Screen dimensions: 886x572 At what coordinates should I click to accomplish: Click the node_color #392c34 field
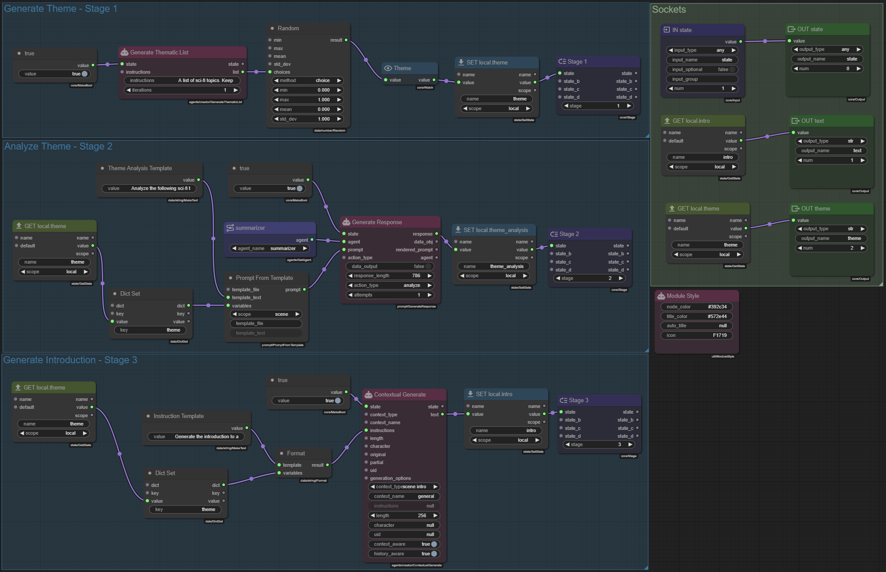(696, 307)
